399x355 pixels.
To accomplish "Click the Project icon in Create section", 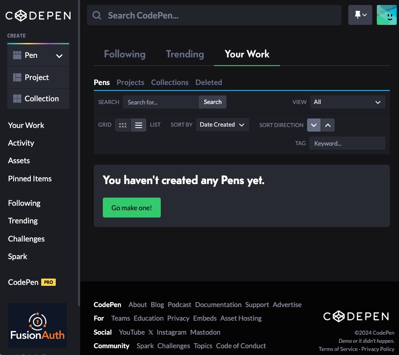I will (x=17, y=77).
